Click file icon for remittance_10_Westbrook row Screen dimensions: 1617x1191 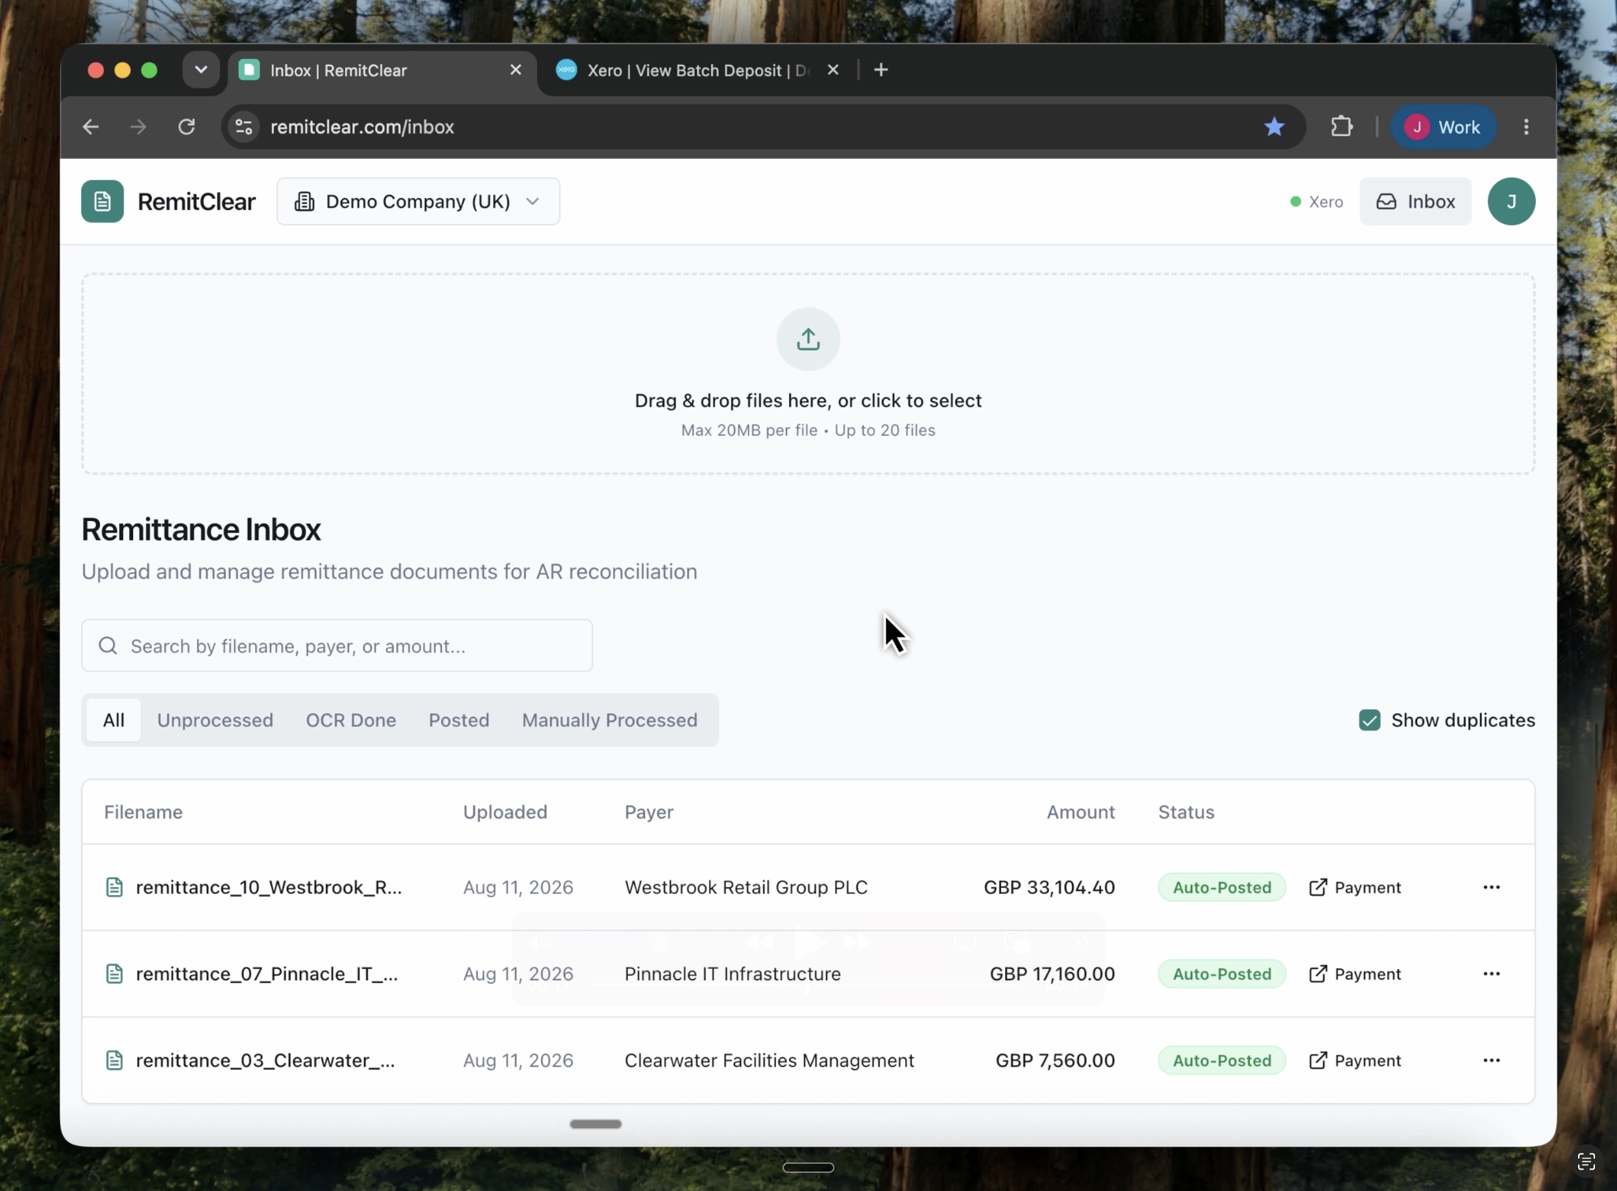114,887
